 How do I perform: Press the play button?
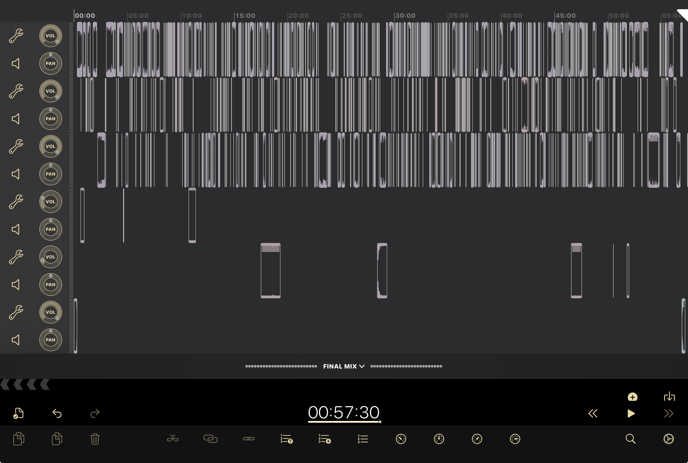pos(632,412)
